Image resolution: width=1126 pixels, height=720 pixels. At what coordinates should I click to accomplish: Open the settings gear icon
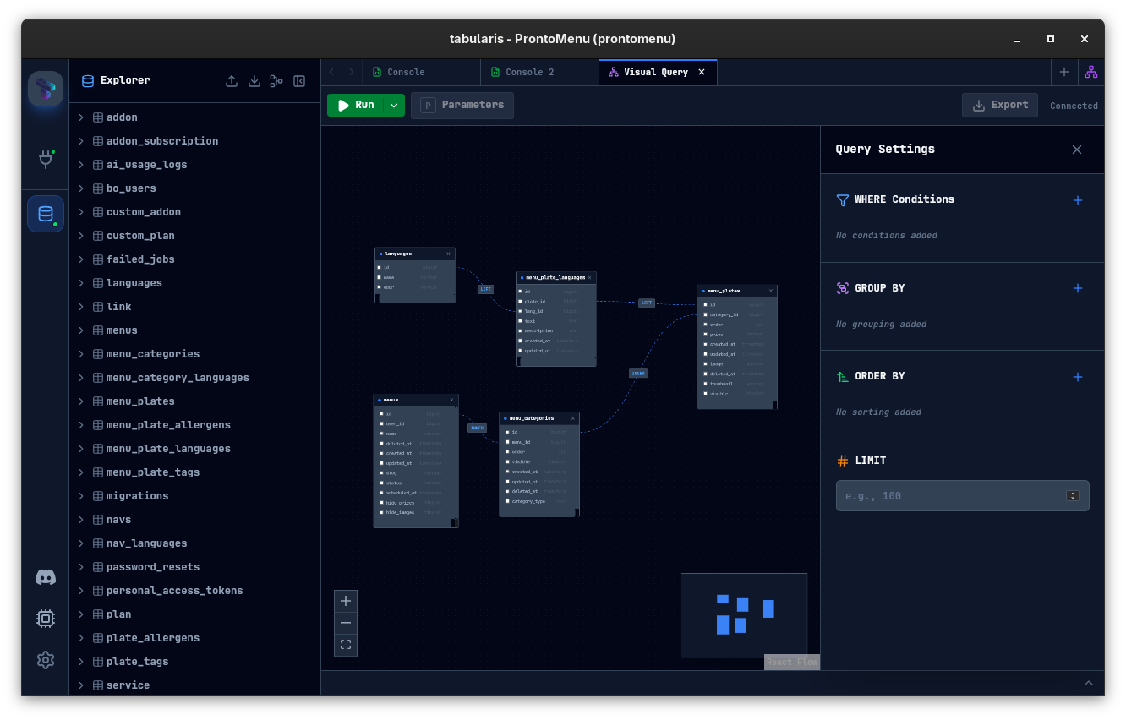(45, 660)
